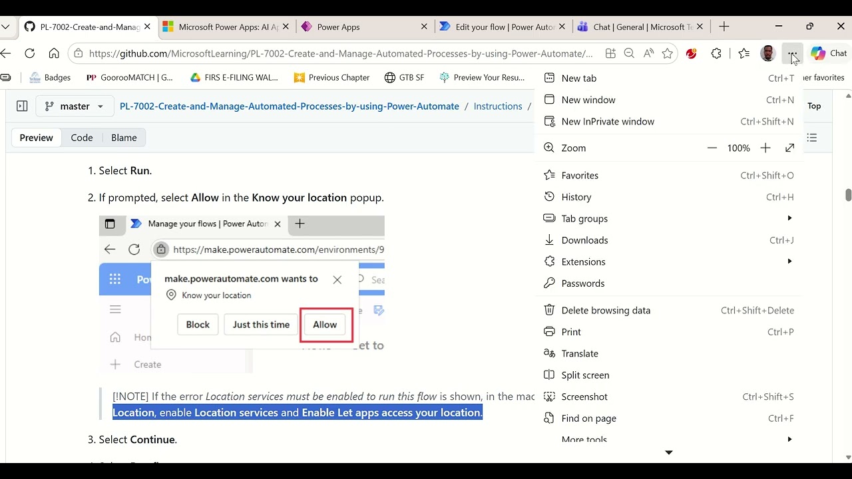Select Screenshot from the menu
Screen dimensions: 852x479
pyautogui.click(x=668, y=397)
